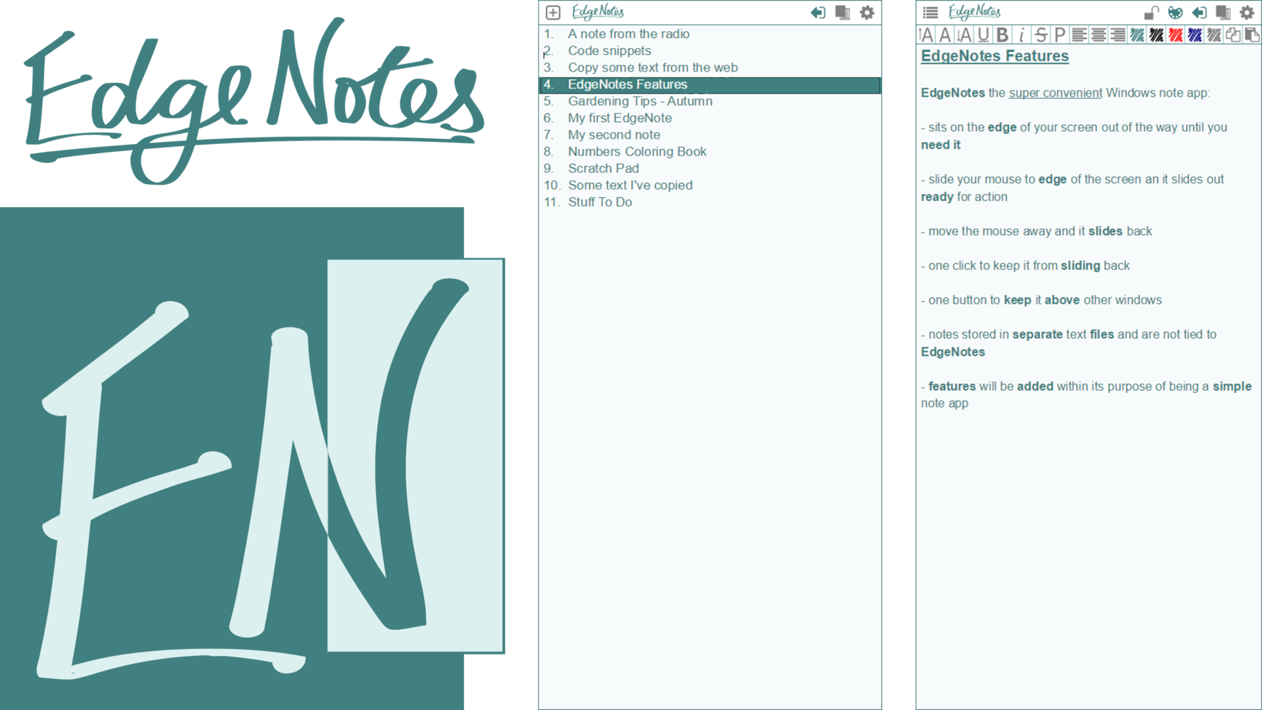Open 'Stuff To Do' from the list
This screenshot has width=1262, height=710.
tap(599, 202)
